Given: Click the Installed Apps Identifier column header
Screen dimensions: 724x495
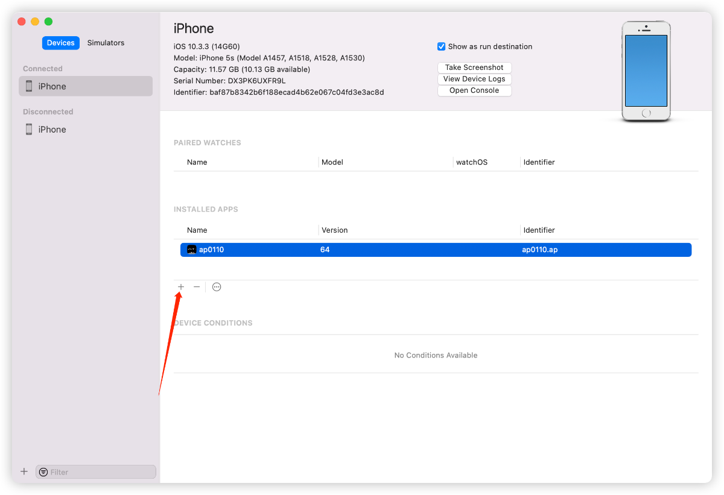Looking at the screenshot, I should pos(539,230).
